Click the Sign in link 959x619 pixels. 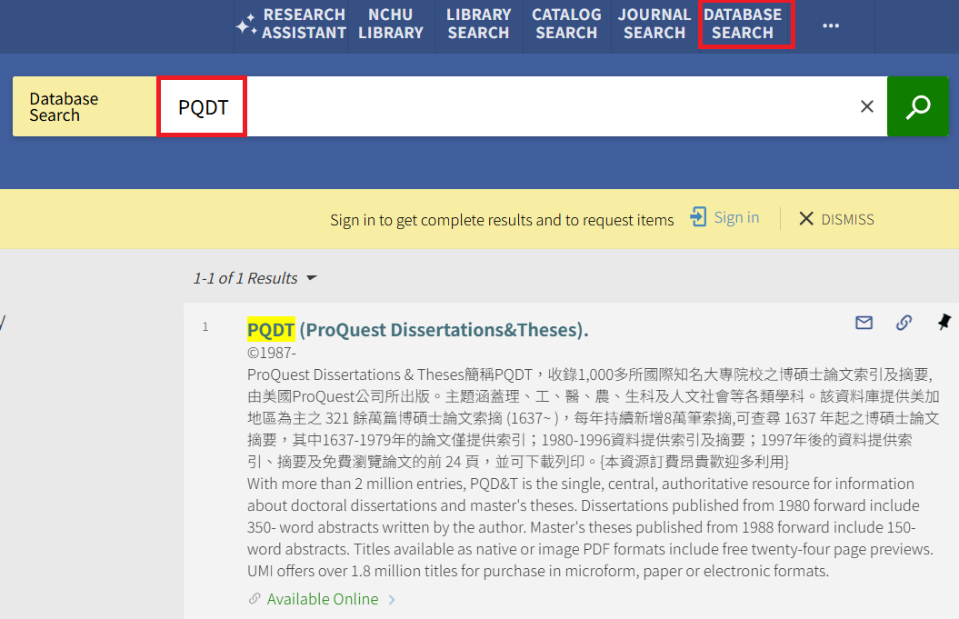[x=736, y=218]
